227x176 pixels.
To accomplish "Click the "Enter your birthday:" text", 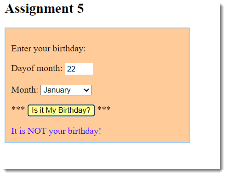I will point(48,49).
